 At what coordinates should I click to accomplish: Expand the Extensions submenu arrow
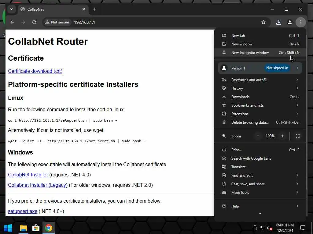pos(297,114)
